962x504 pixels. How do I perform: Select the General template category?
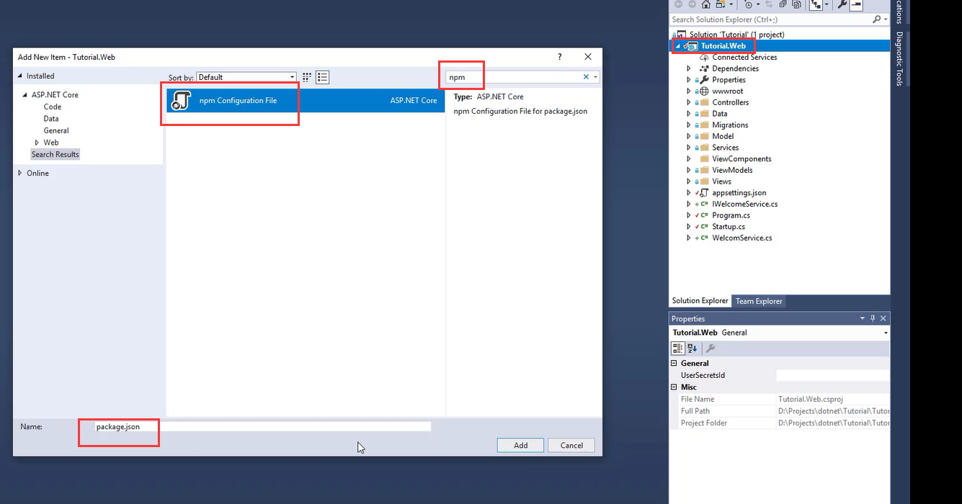(56, 130)
